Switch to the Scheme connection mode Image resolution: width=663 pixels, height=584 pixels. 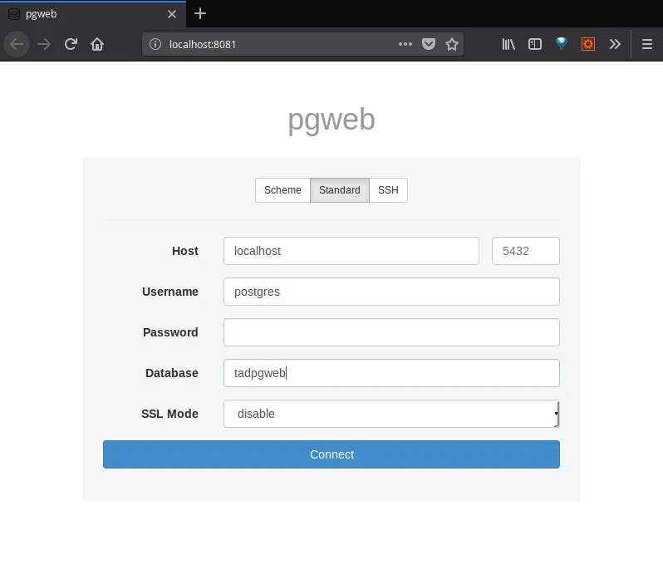[x=282, y=190]
